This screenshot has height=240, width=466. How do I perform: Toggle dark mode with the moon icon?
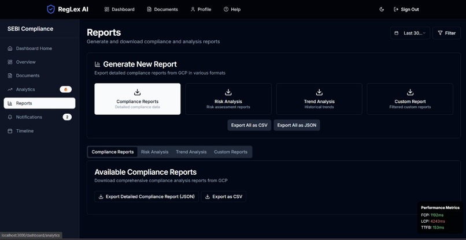click(382, 9)
